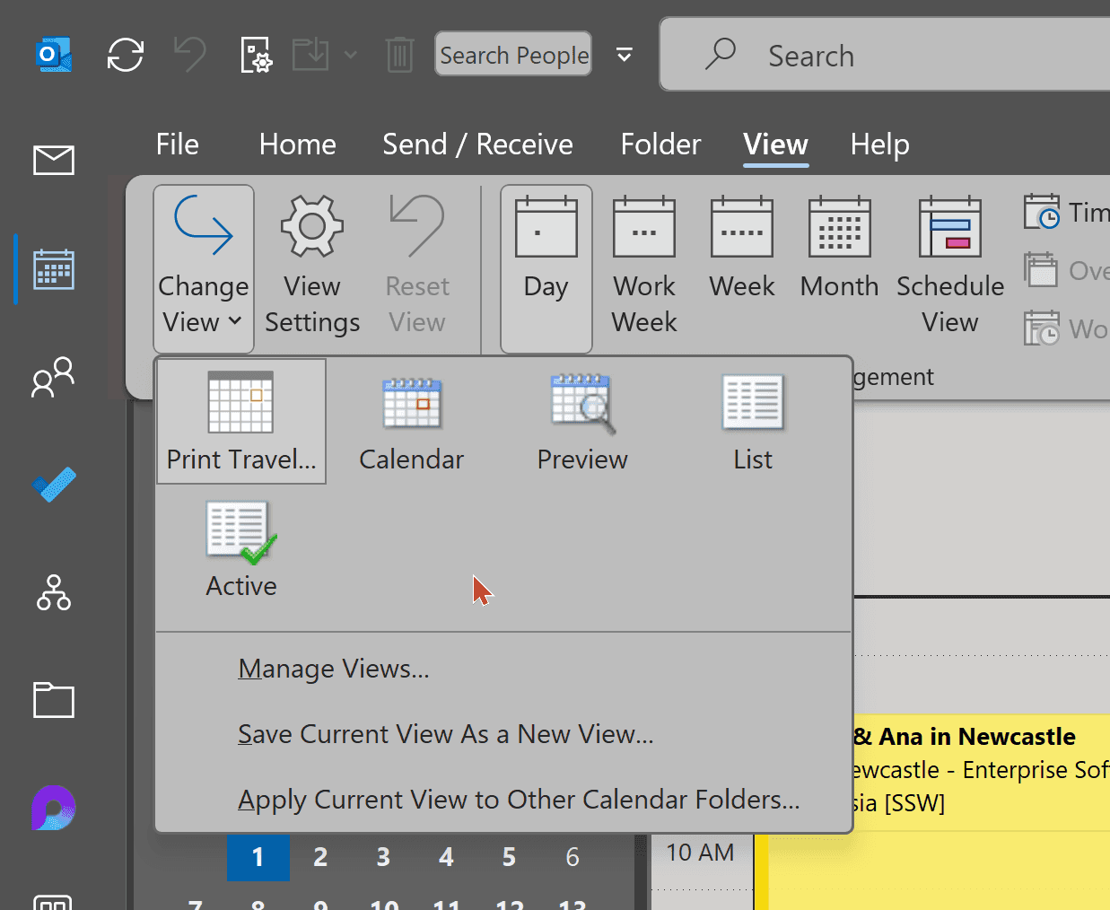Viewport: 1110px width, 910px height.
Task: Switch to Schedule View
Action: 949,267
